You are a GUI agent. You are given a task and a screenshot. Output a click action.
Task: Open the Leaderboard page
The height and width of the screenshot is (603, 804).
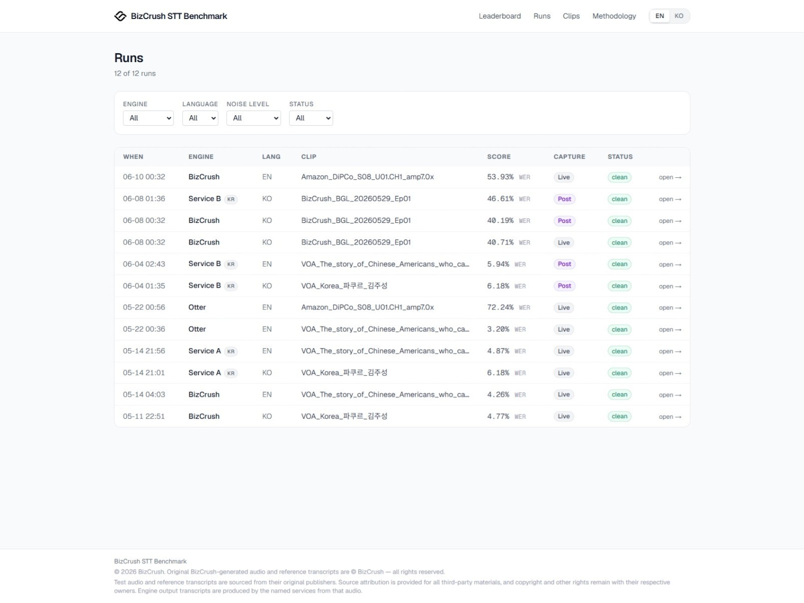(x=499, y=16)
